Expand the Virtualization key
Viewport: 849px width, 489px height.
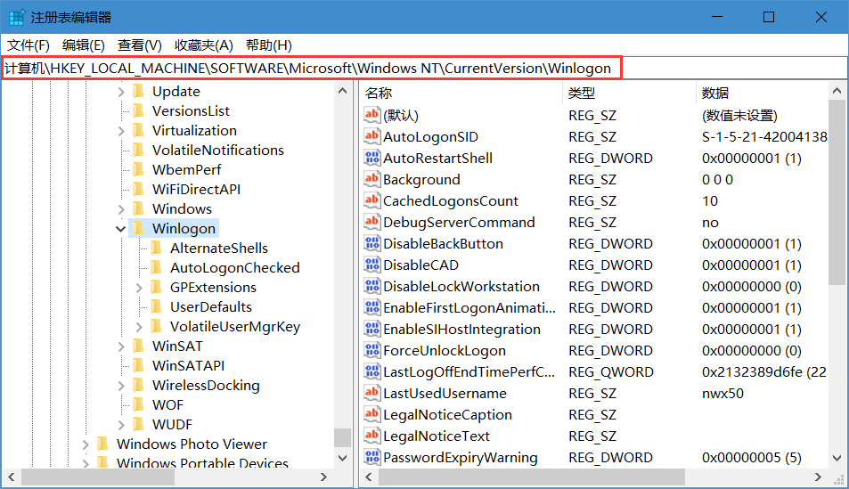(x=121, y=131)
